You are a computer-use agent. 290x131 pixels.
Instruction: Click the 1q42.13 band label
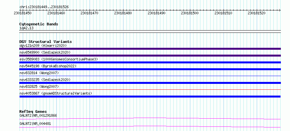pyautogui.click(x=26, y=28)
